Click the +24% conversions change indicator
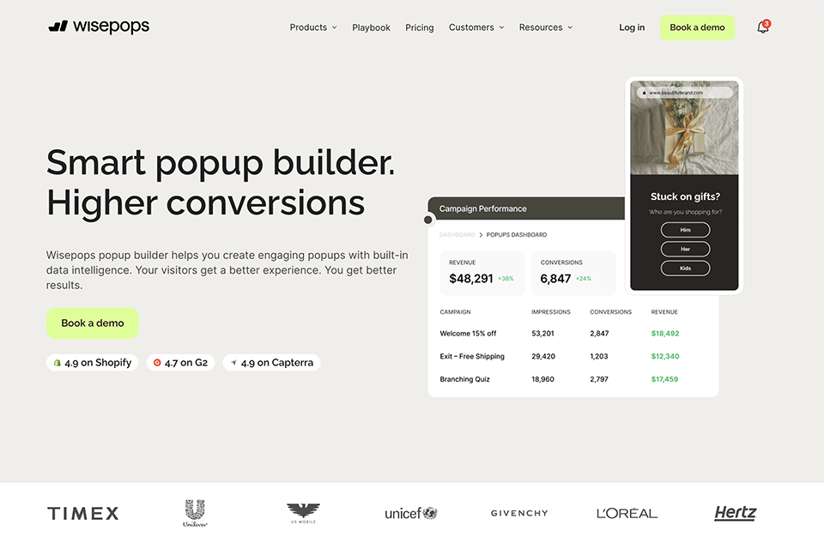This screenshot has width=824, height=549. pyautogui.click(x=584, y=279)
